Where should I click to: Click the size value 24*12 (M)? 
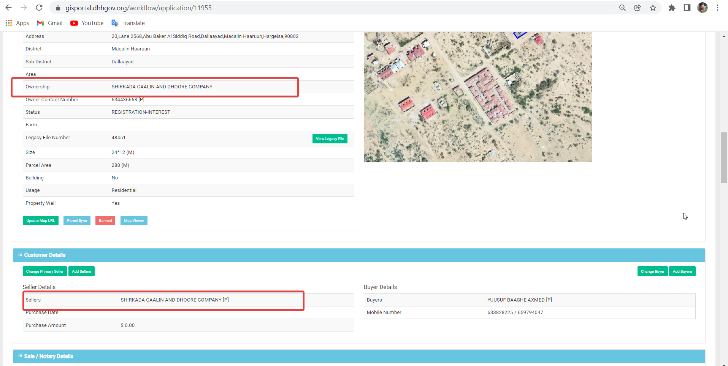click(123, 152)
